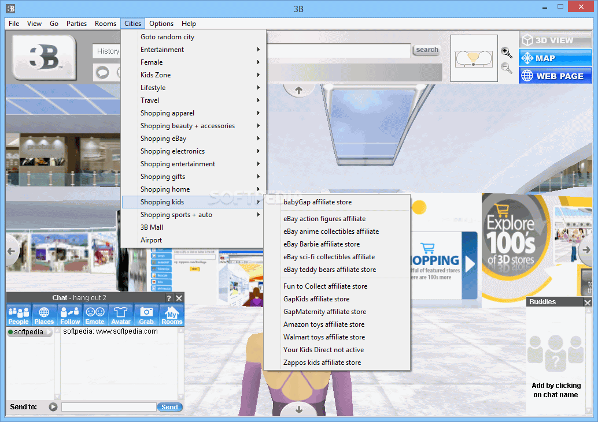This screenshot has width=598, height=422.
Task: Select Amazon toys affiliate store
Action: pos(337,324)
